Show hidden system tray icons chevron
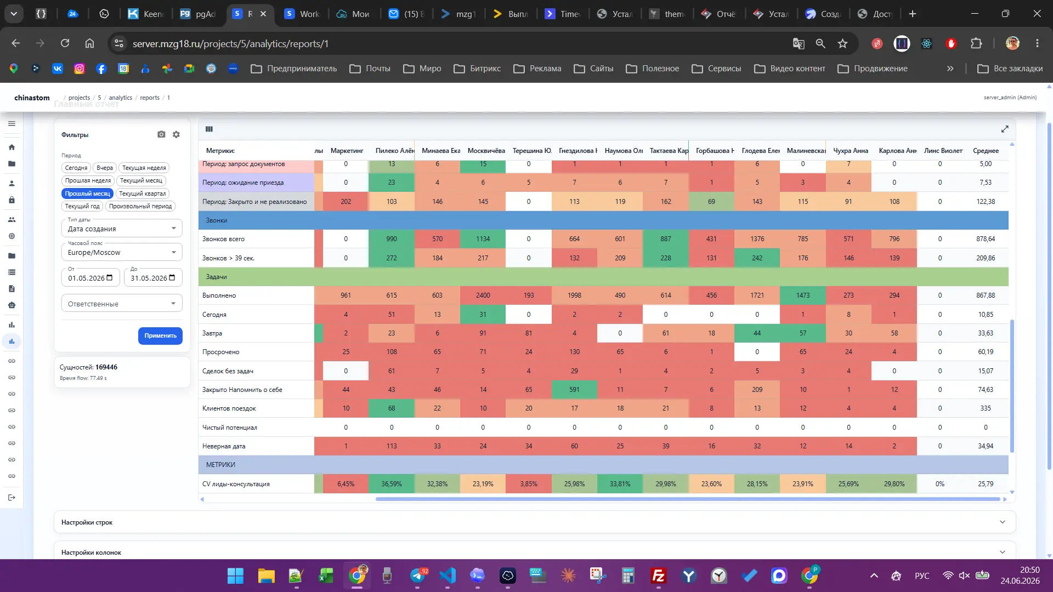 click(x=874, y=576)
